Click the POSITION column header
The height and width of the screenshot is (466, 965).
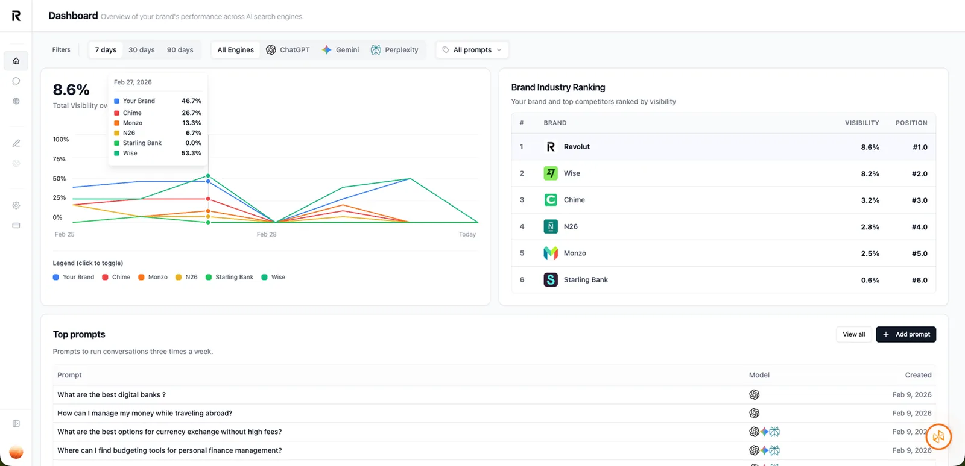(x=911, y=123)
